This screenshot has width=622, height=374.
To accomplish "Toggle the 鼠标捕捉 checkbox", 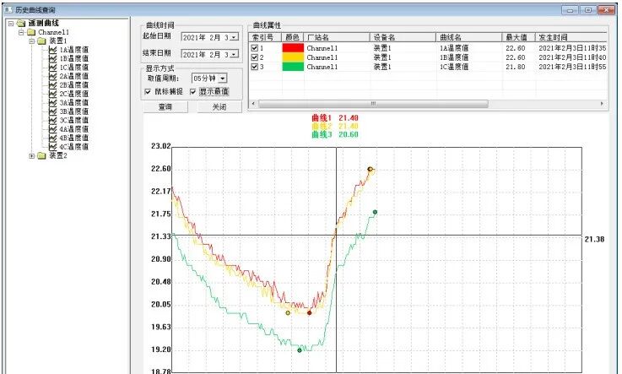I will 148,92.
